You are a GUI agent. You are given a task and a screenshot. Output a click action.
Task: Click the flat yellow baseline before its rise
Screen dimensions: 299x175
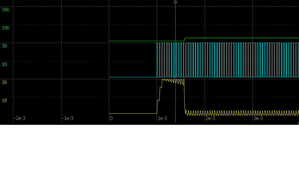click(x=132, y=113)
